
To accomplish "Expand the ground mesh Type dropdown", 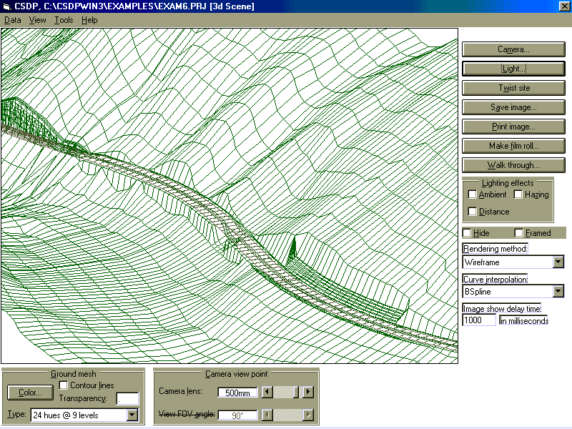I will tap(132, 415).
